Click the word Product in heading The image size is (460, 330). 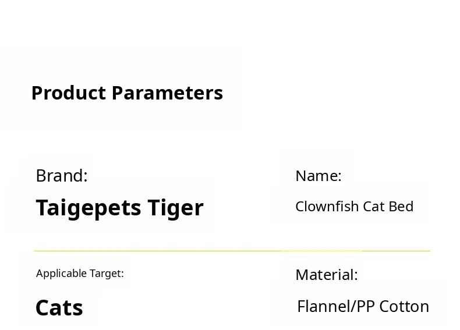click(x=69, y=93)
